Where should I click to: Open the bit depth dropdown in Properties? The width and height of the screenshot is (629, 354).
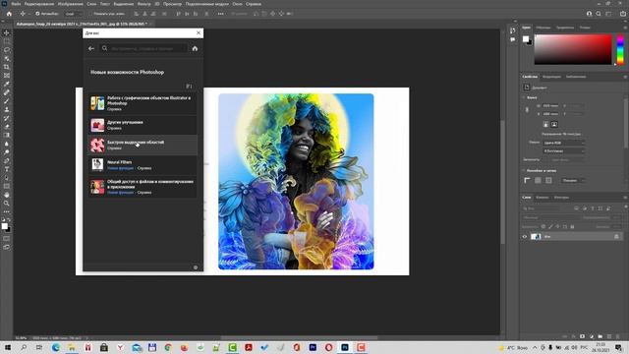(563, 150)
